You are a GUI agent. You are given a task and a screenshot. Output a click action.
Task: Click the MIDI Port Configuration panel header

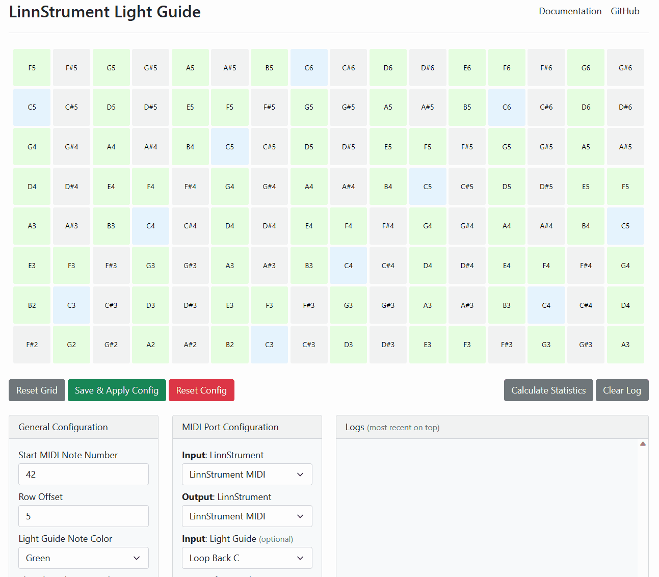(247, 427)
